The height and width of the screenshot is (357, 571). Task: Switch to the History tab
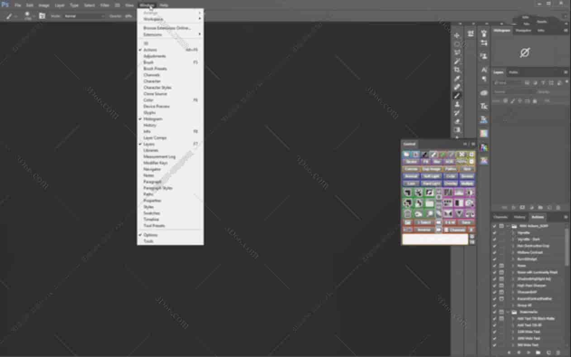point(519,217)
